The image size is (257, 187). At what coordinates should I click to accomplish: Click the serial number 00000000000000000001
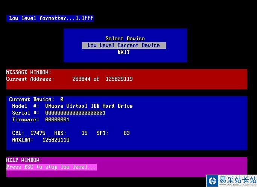[x=75, y=113]
